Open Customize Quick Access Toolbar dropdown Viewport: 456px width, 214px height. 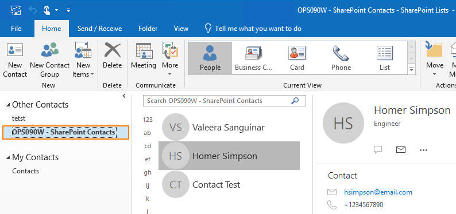pos(69,10)
